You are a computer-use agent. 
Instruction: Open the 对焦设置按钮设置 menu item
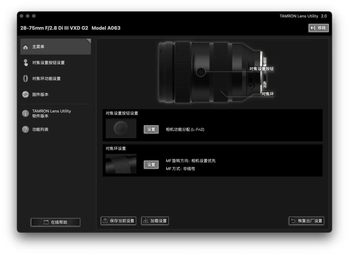point(48,63)
